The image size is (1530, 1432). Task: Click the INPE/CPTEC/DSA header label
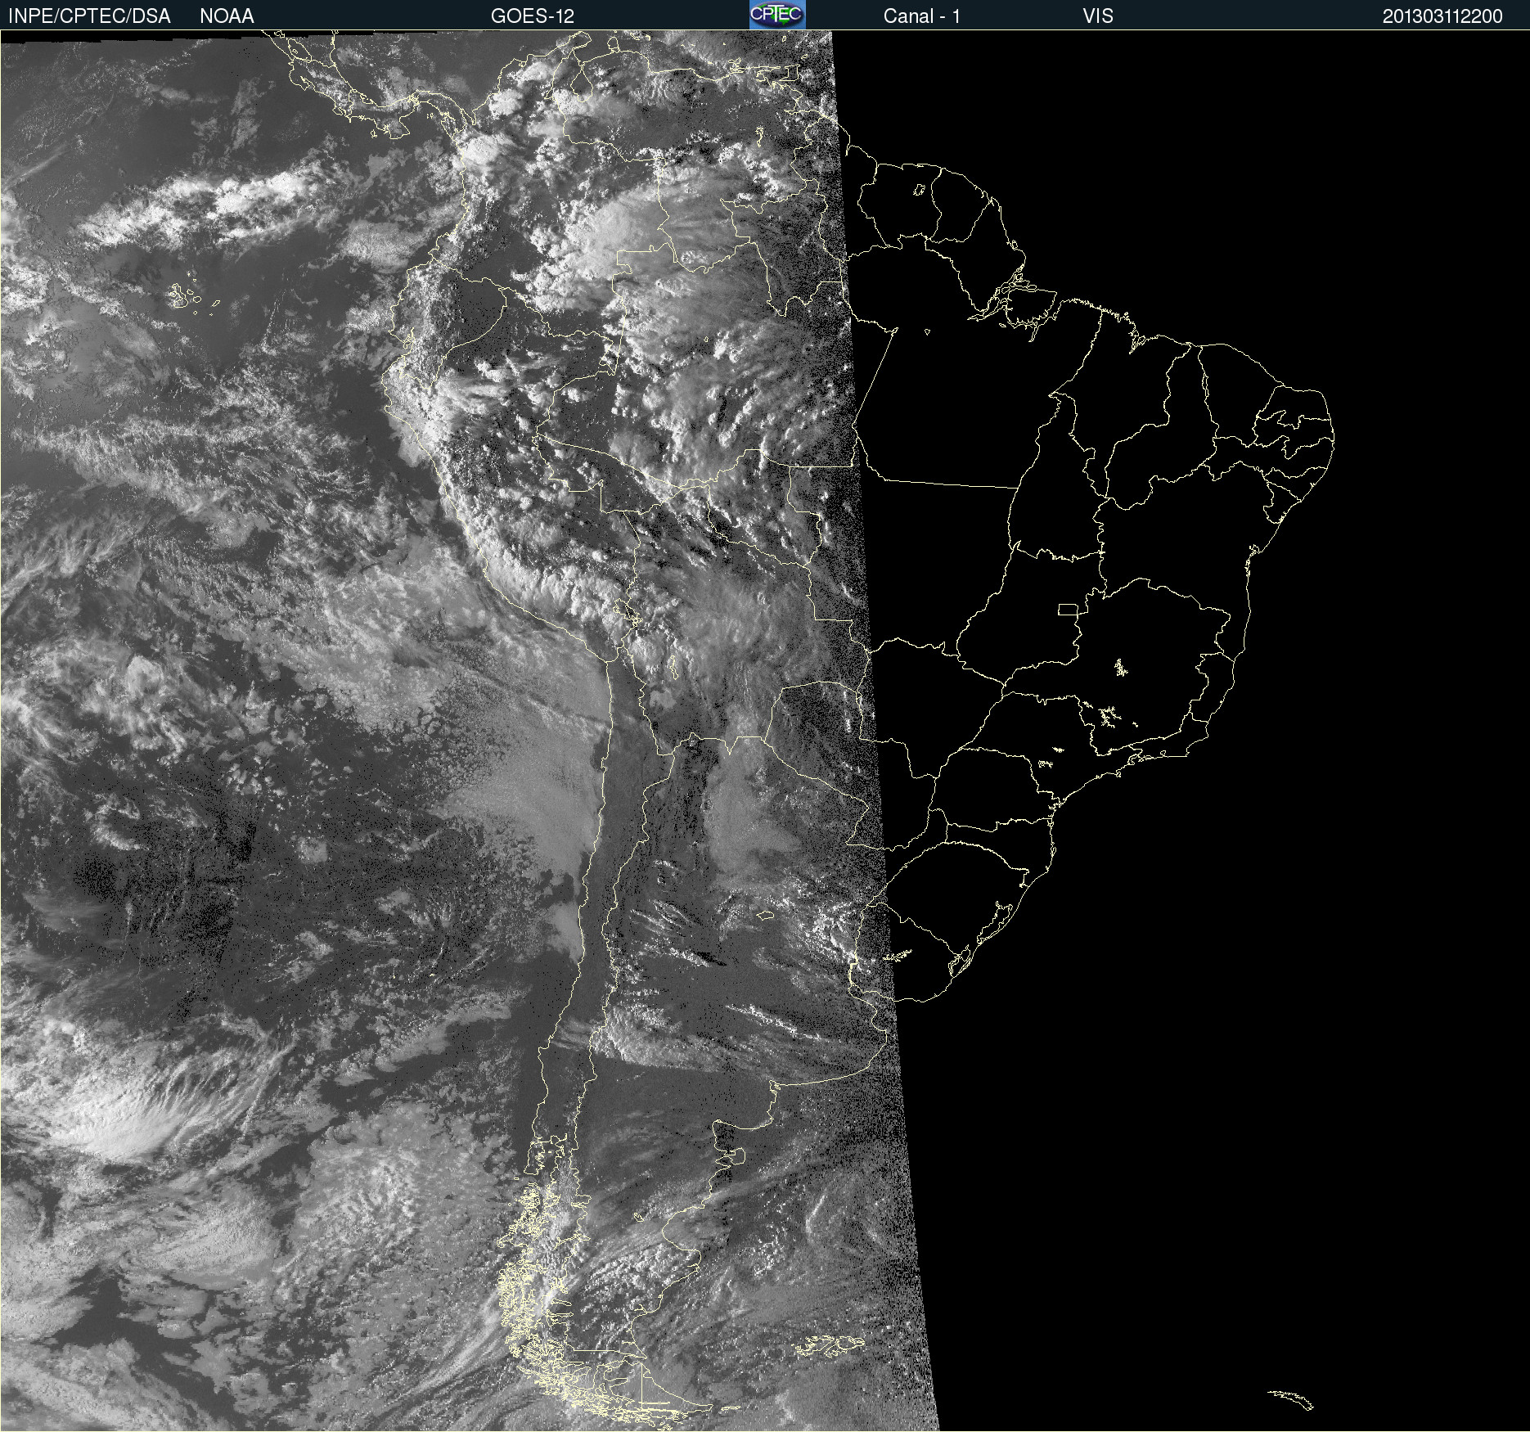[x=89, y=16]
